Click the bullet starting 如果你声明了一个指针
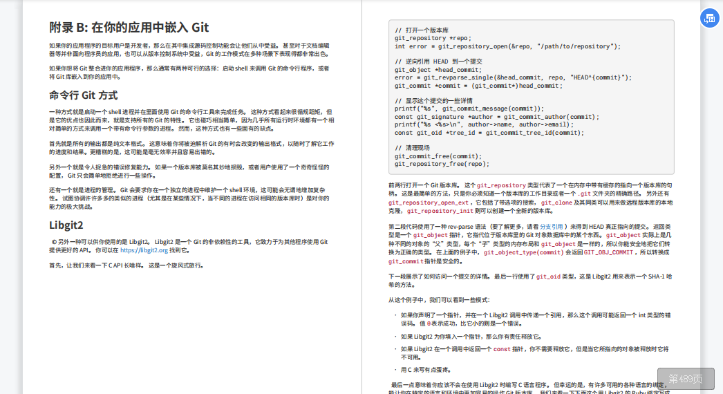 [x=535, y=319]
